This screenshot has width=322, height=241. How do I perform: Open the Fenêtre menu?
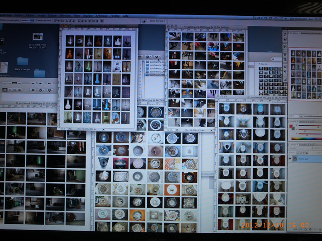[115, 16]
